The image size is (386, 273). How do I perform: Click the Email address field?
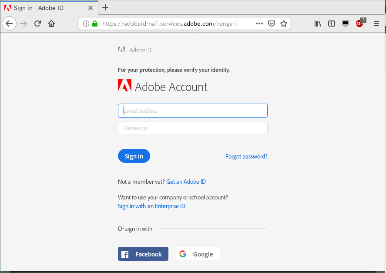pyautogui.click(x=192, y=111)
